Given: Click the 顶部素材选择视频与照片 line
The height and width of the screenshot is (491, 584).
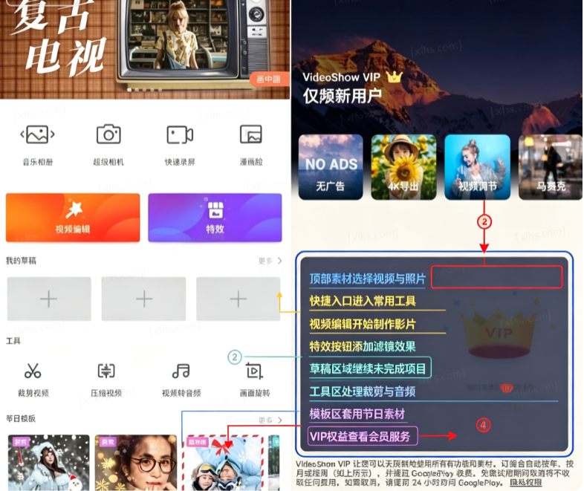Looking at the screenshot, I should click(367, 279).
